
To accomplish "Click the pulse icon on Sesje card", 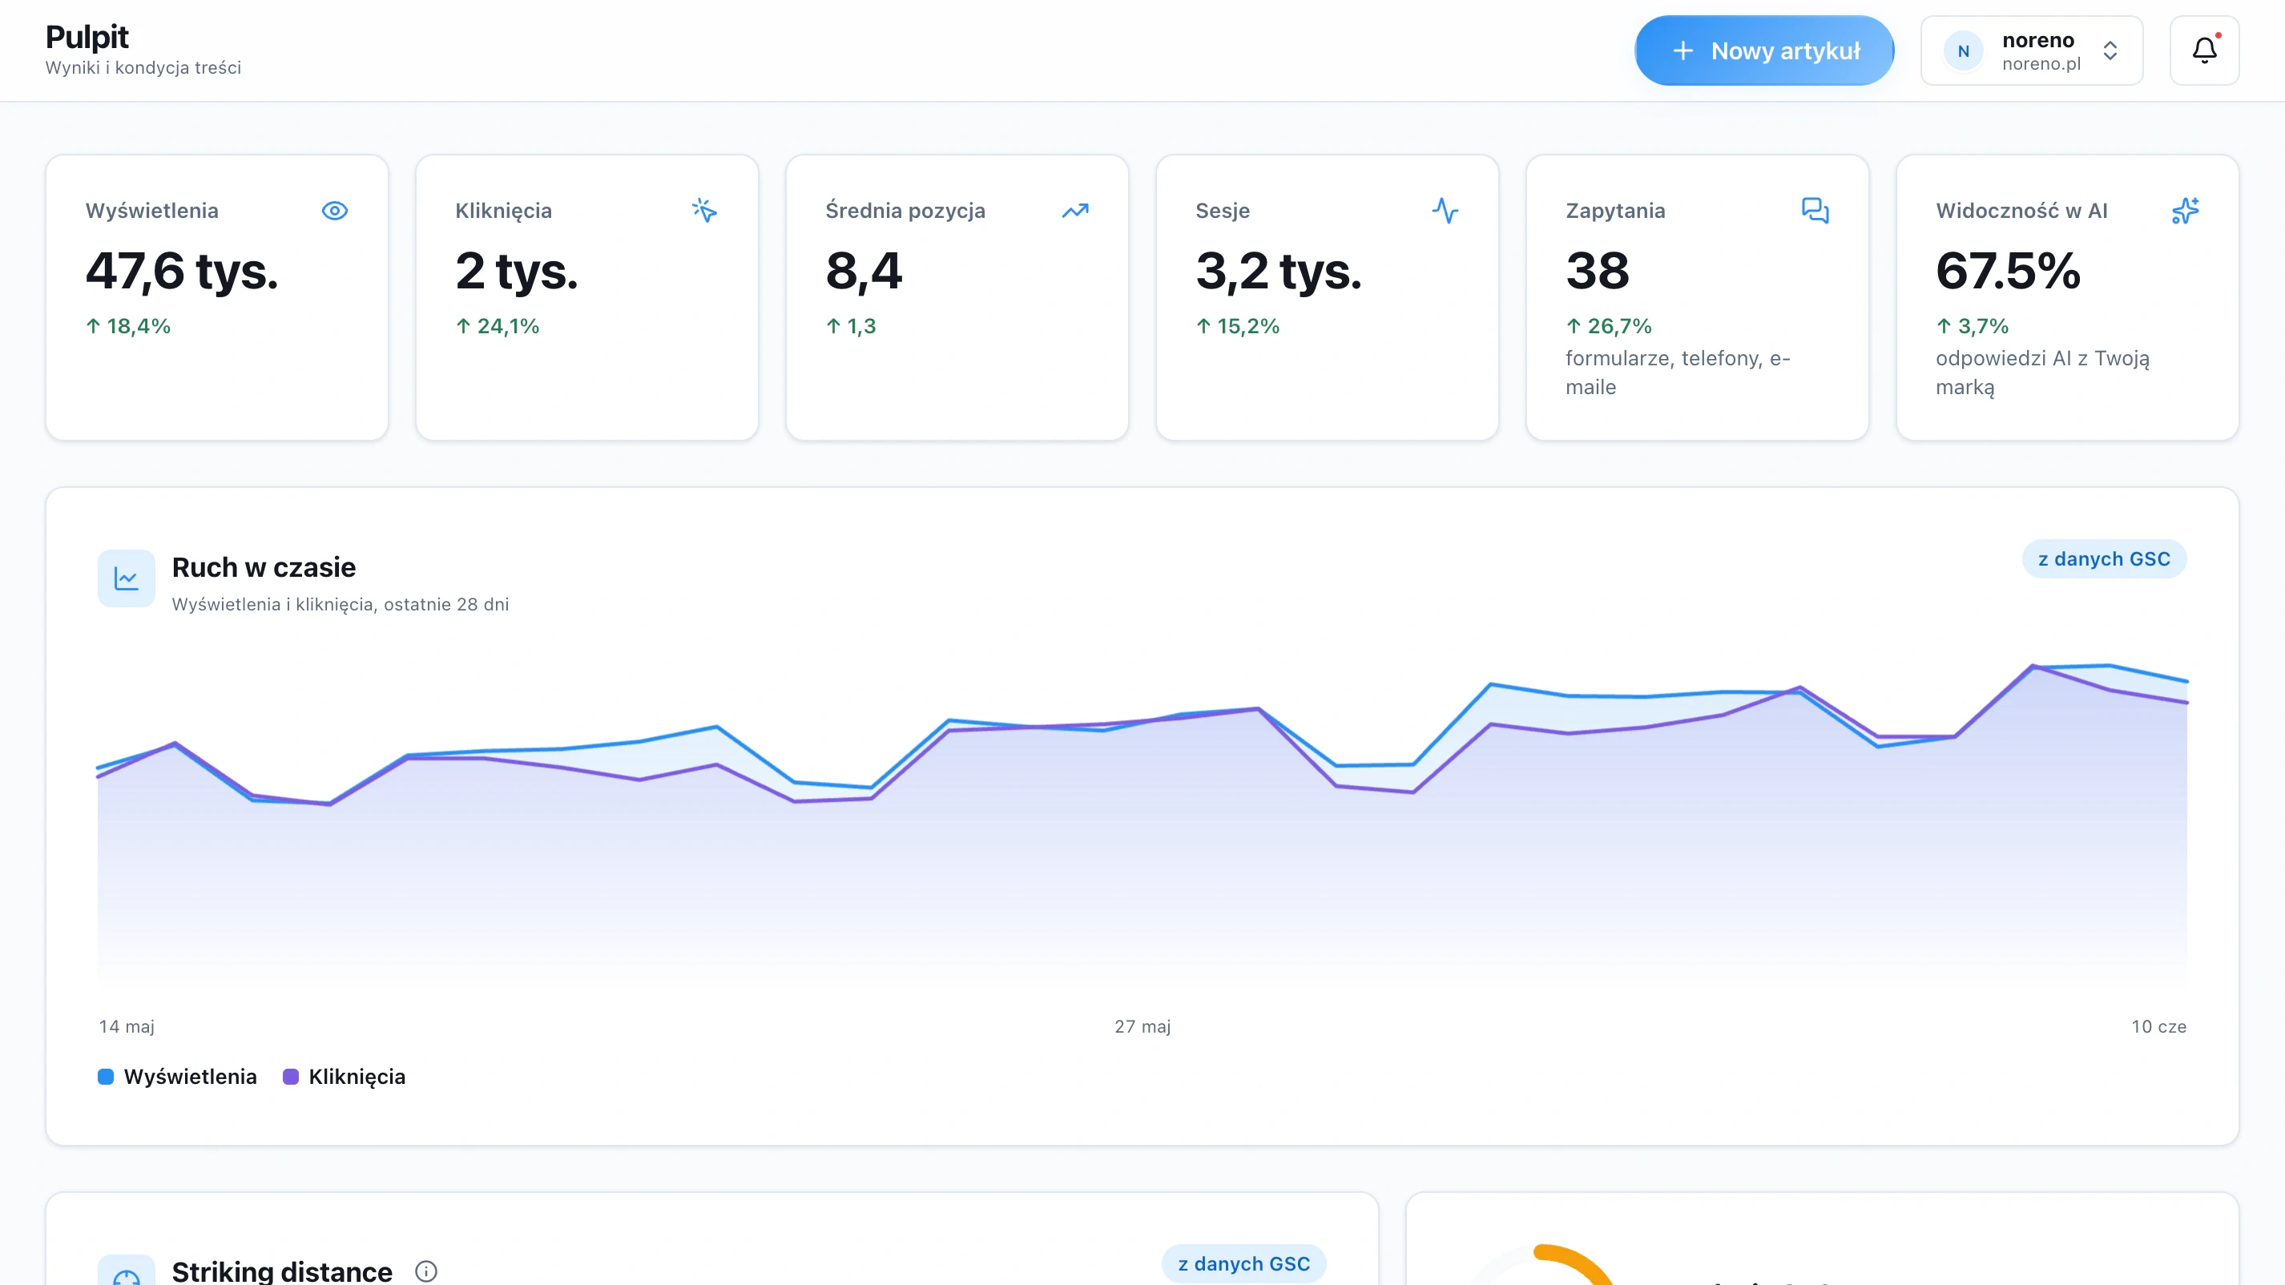I will click(1445, 210).
